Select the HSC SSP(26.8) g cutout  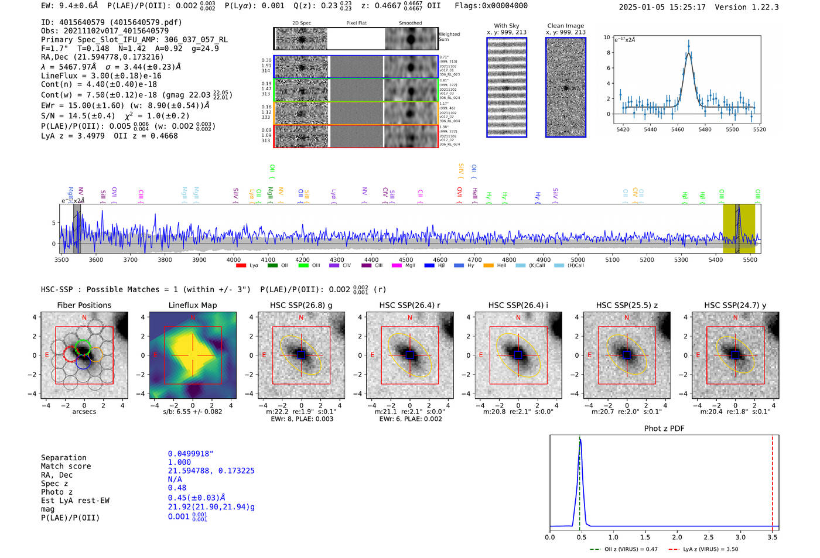point(301,355)
